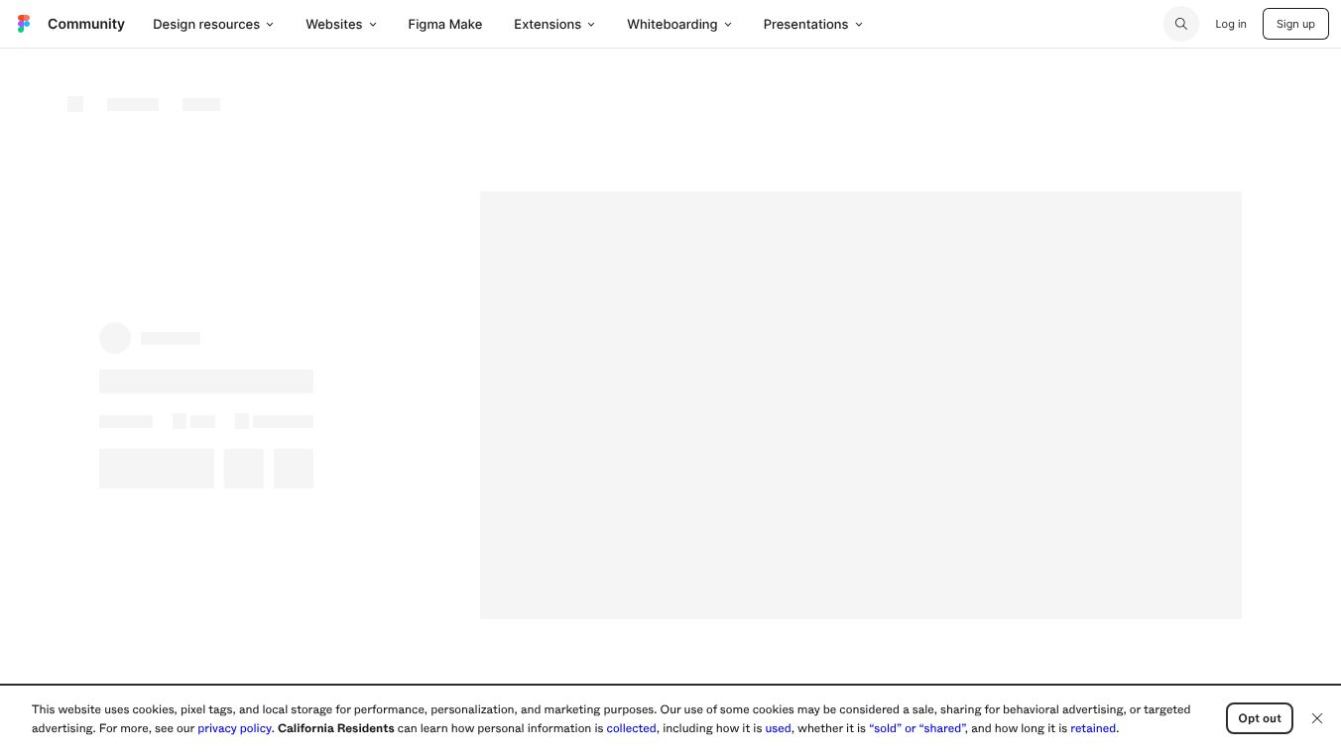
Task: Expand the Websites menu
Action: click(341, 24)
